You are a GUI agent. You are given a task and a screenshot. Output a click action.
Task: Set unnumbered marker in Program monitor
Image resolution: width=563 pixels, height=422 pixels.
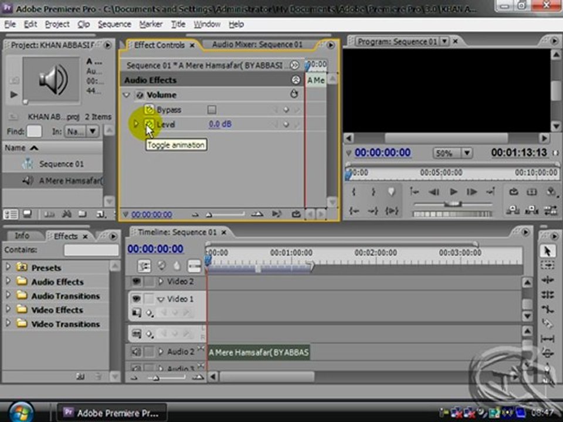(x=391, y=192)
